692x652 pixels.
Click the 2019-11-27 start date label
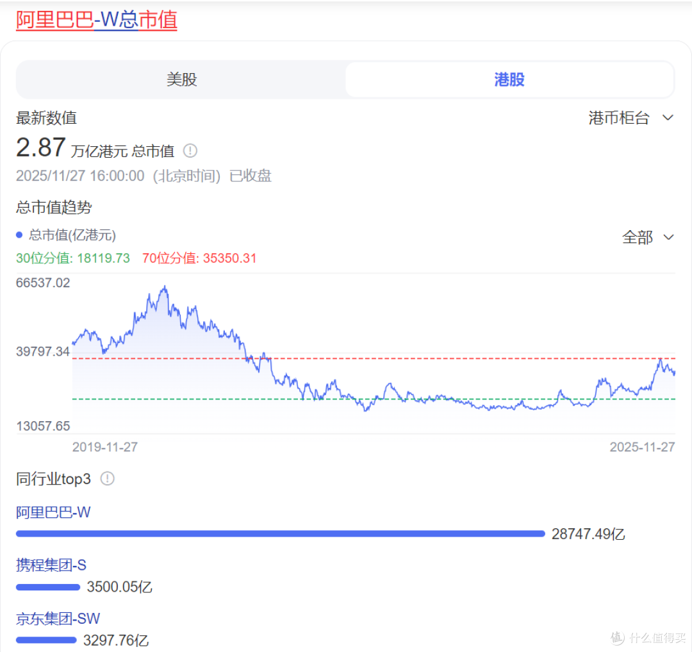click(105, 447)
